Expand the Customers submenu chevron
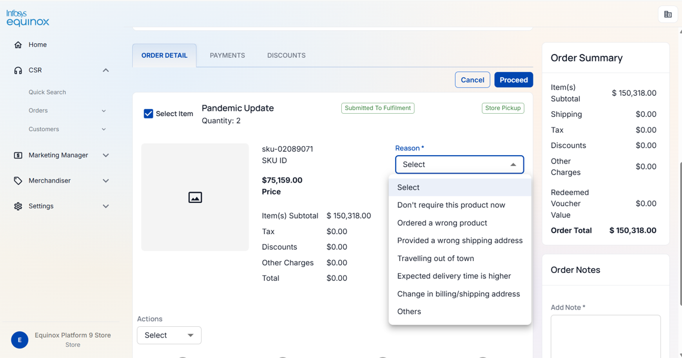The height and width of the screenshot is (358, 682). coord(104,129)
